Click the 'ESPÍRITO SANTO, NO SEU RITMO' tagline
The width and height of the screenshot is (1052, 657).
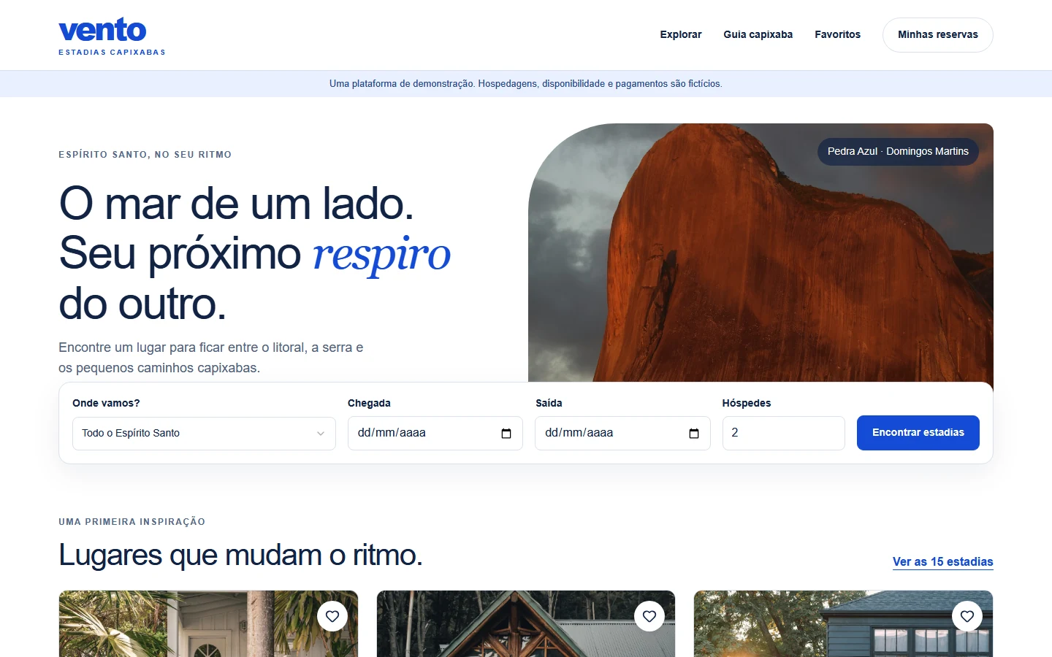(145, 155)
